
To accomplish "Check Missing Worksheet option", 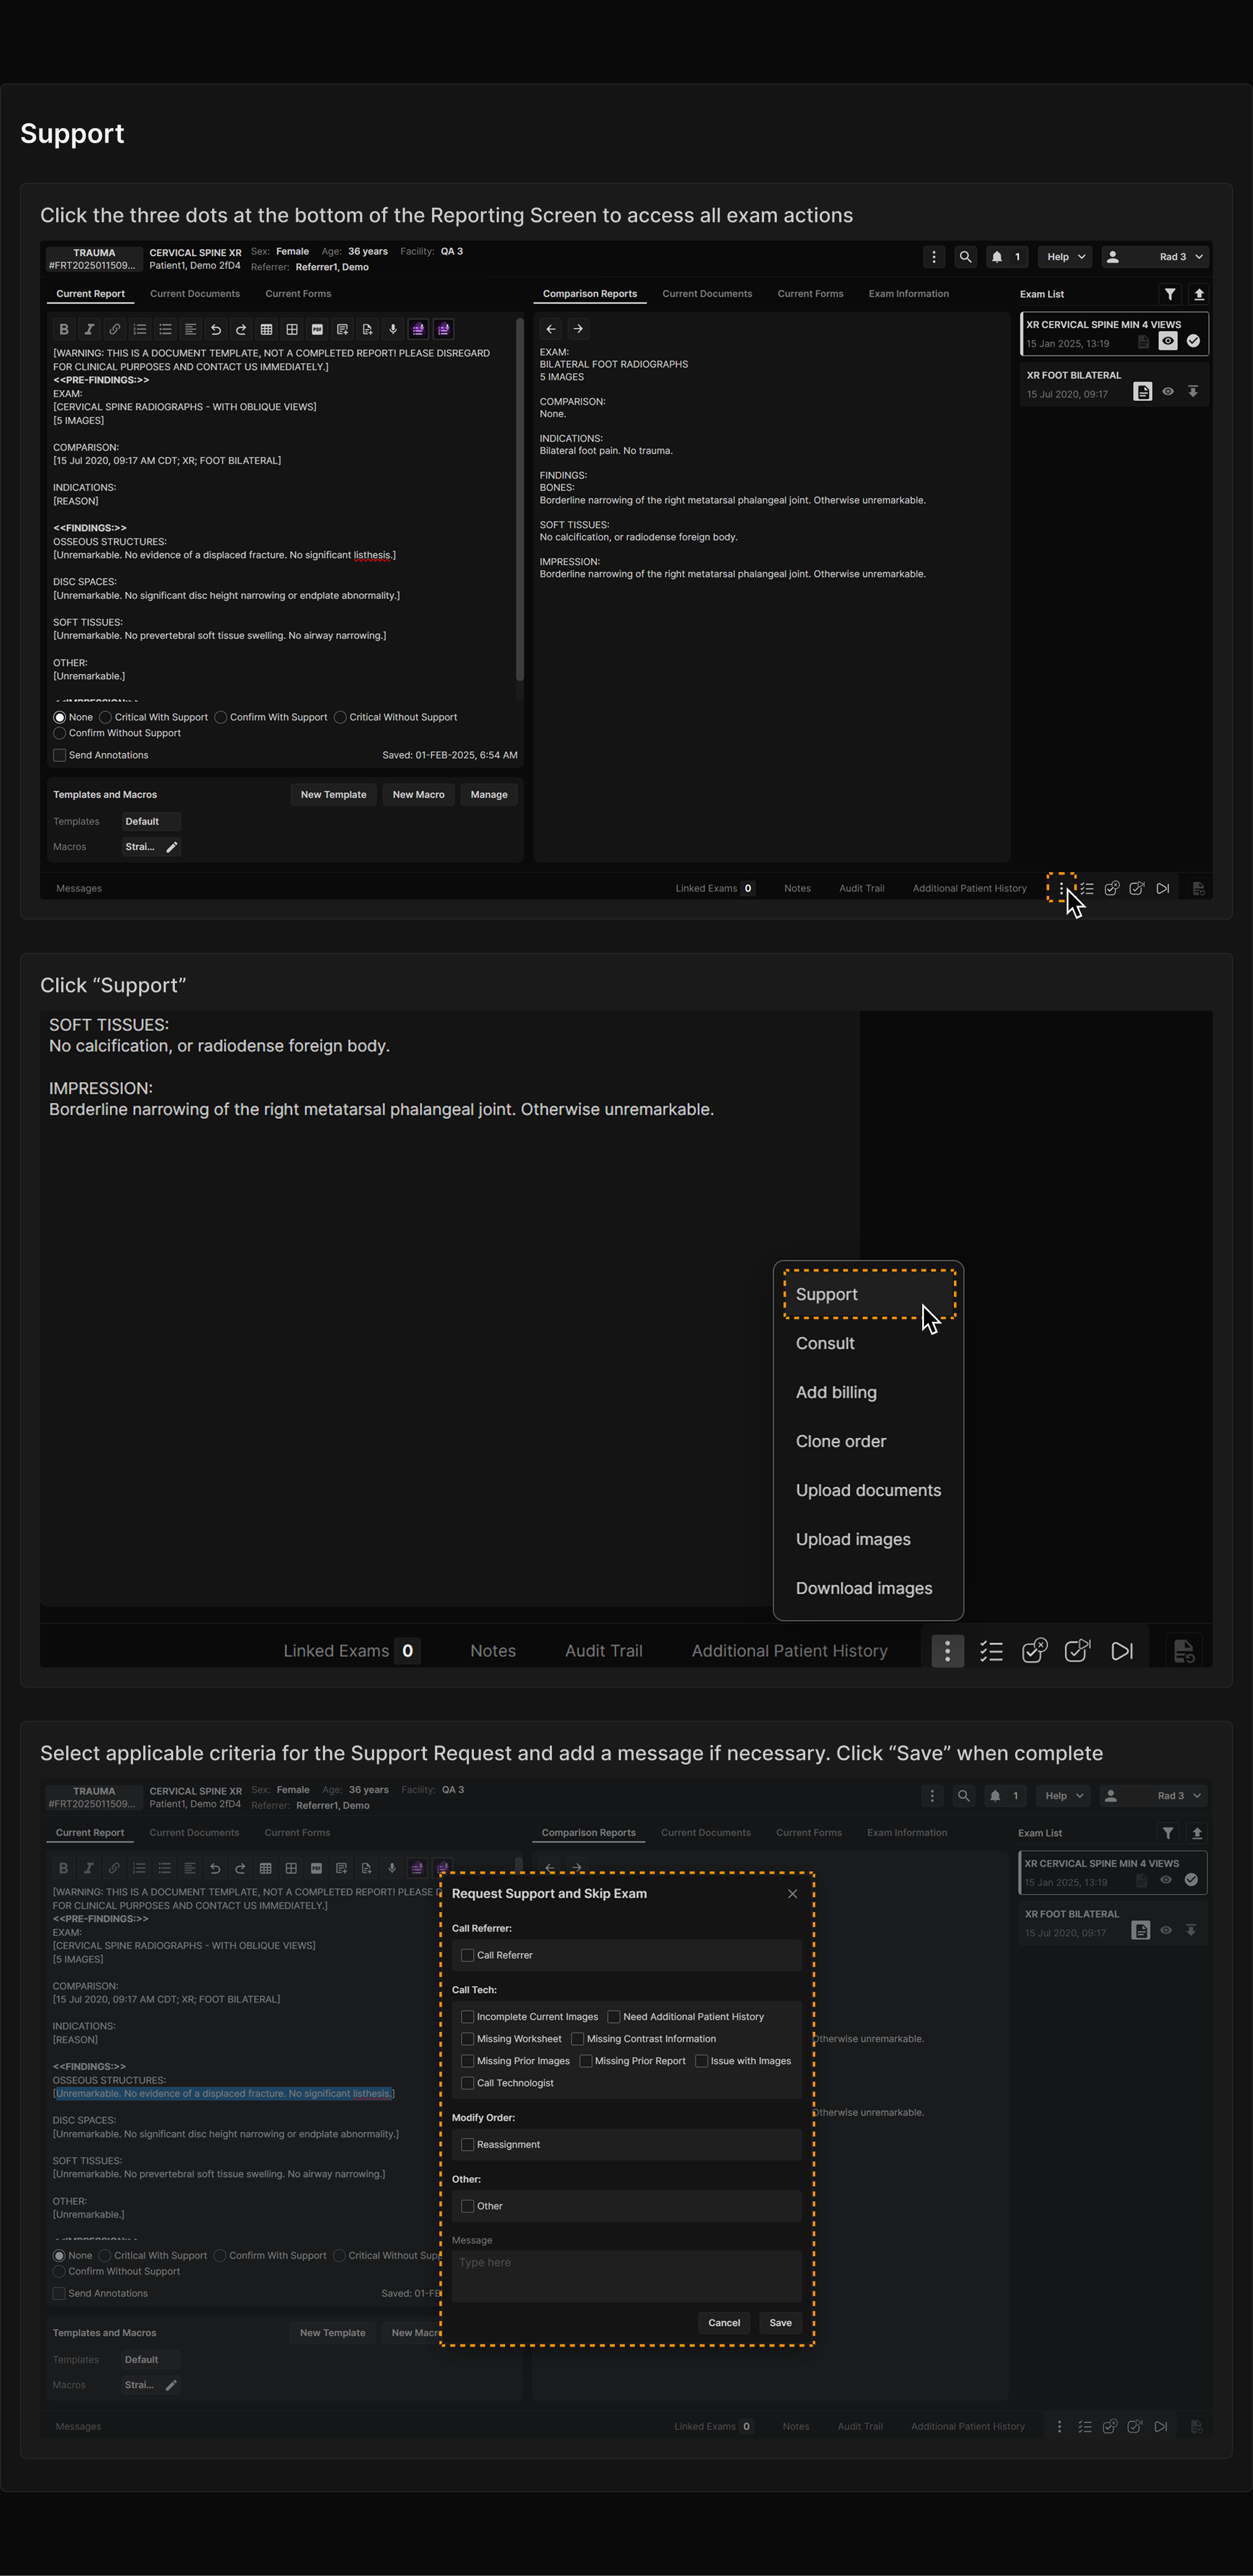I will [x=467, y=2039].
